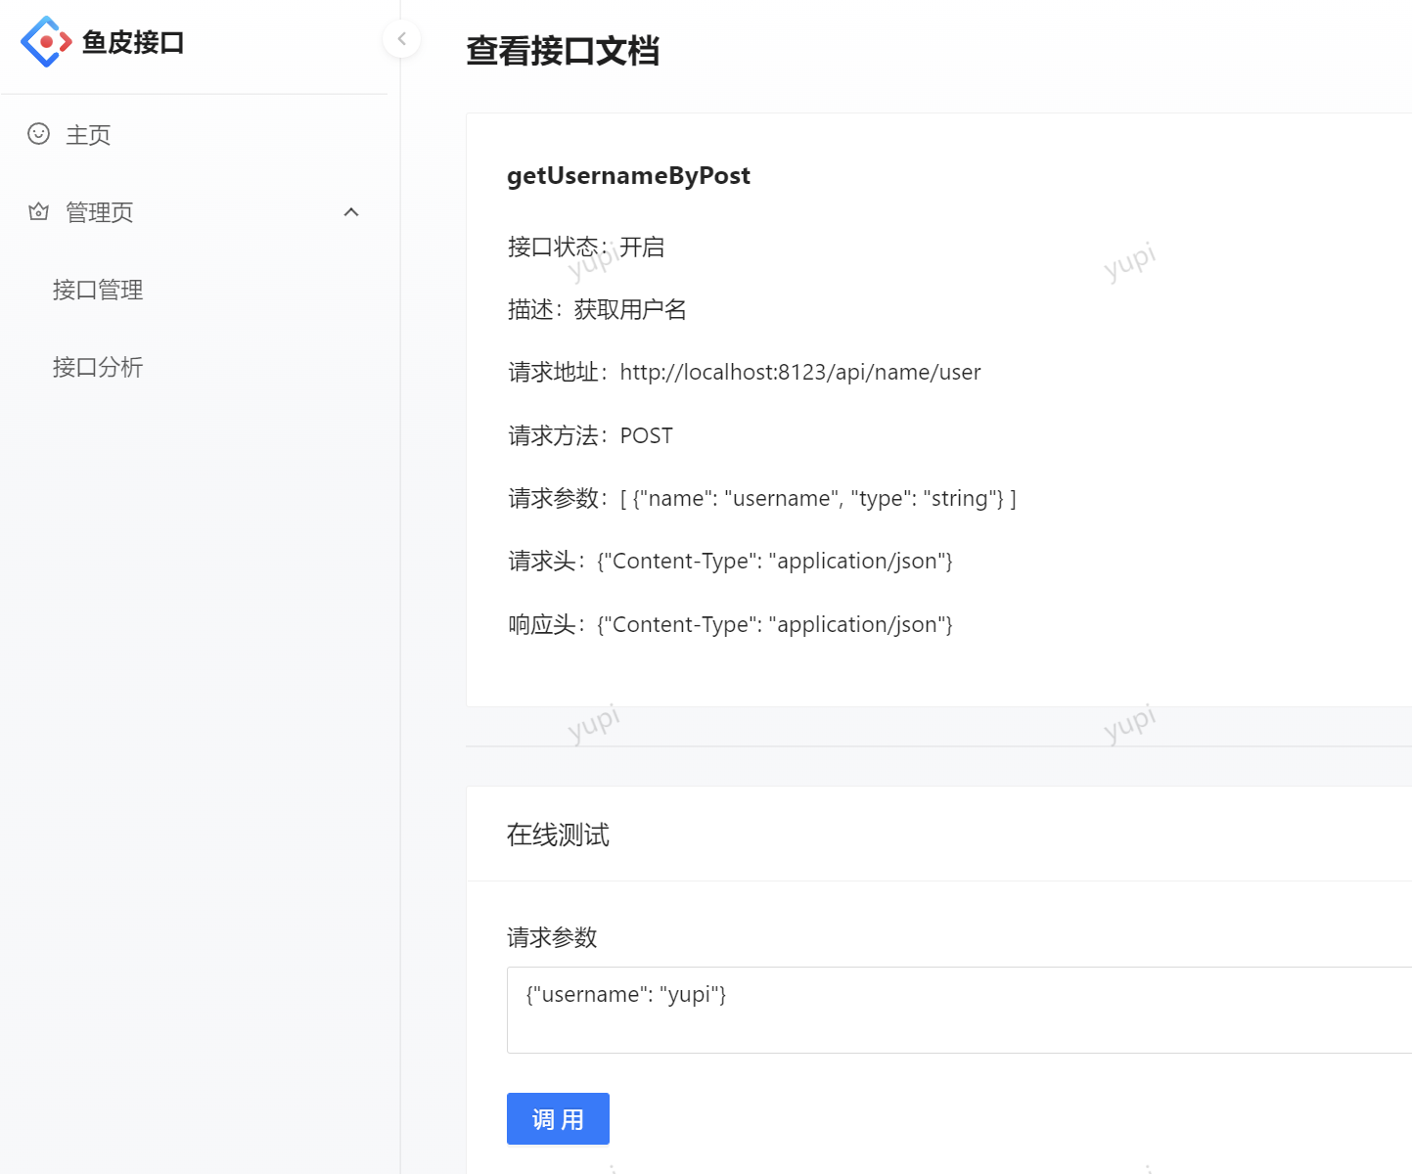Image resolution: width=1412 pixels, height=1174 pixels.
Task: Collapse the 管理页 submenu chevron
Action: coord(351,212)
